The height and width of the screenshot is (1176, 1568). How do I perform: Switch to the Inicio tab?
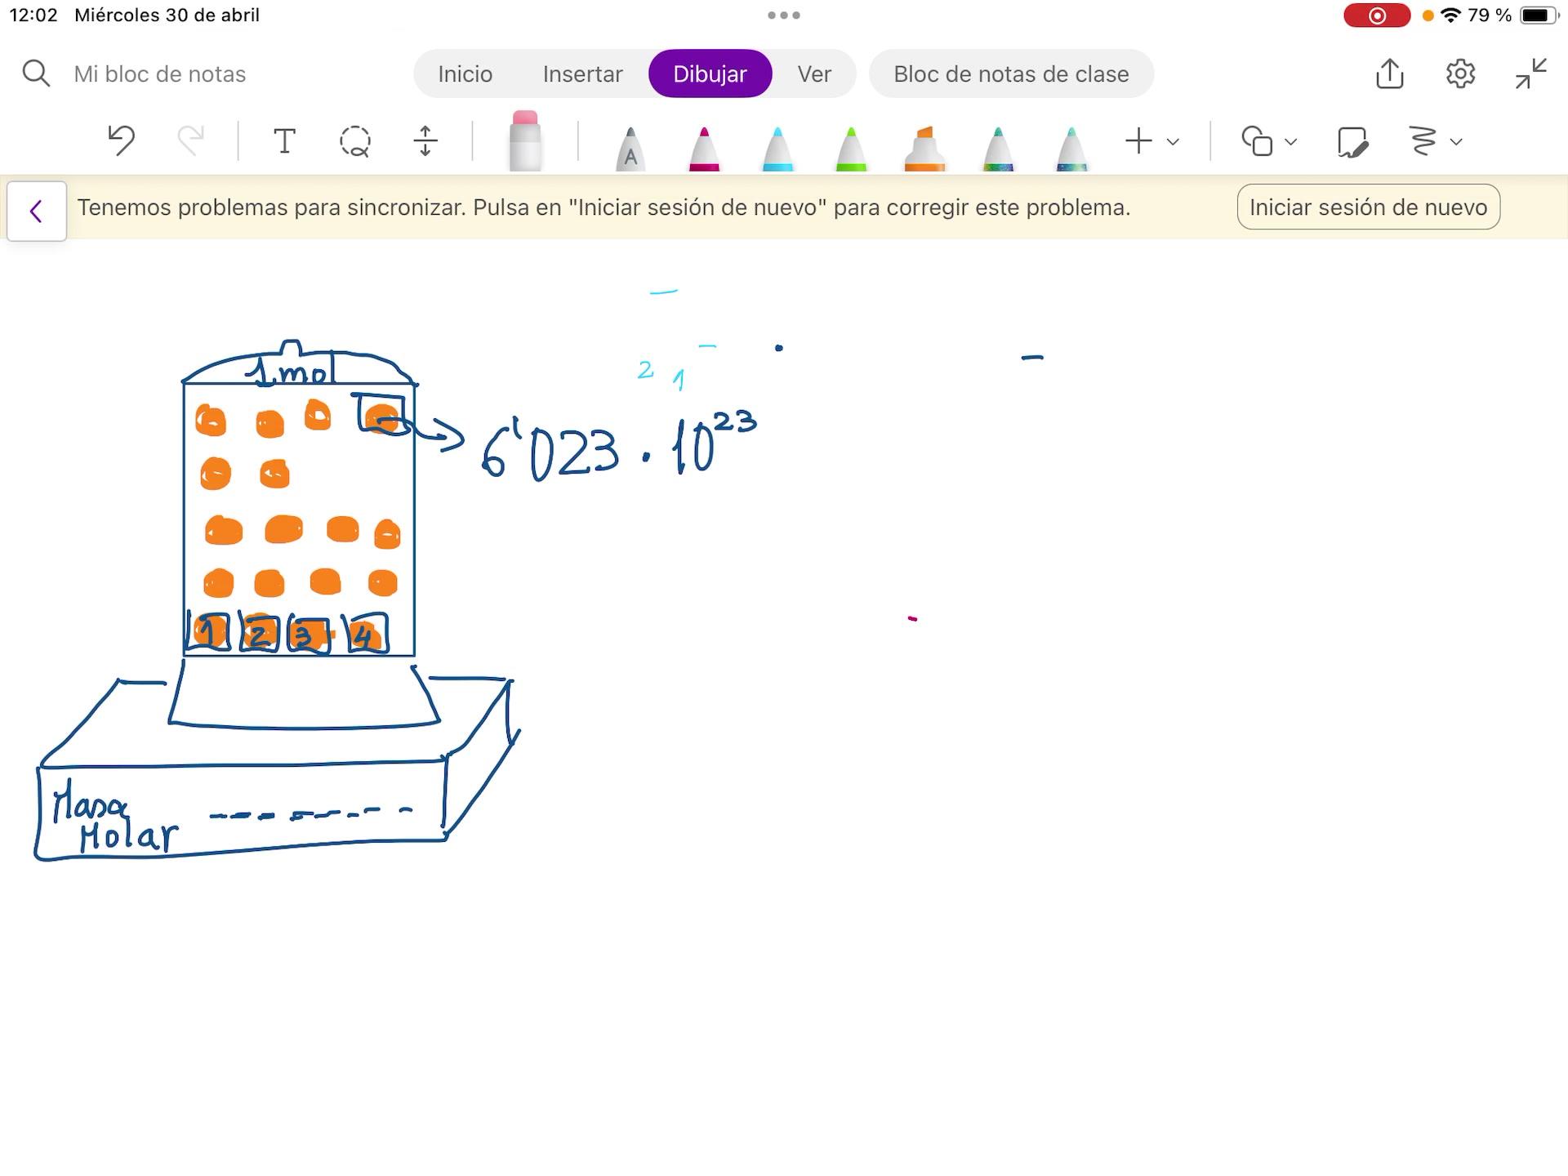pos(465,74)
